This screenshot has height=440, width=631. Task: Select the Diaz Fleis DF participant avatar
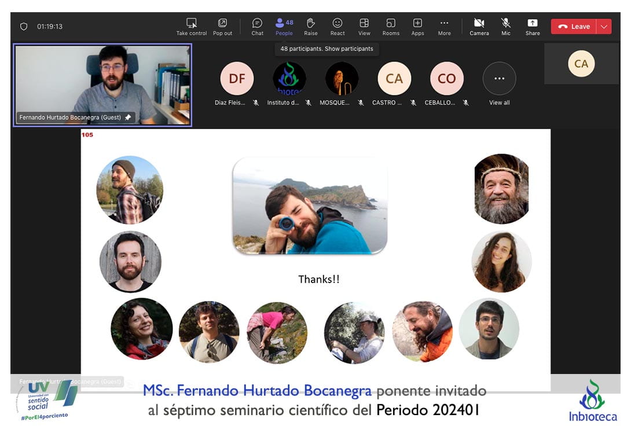coord(237,79)
